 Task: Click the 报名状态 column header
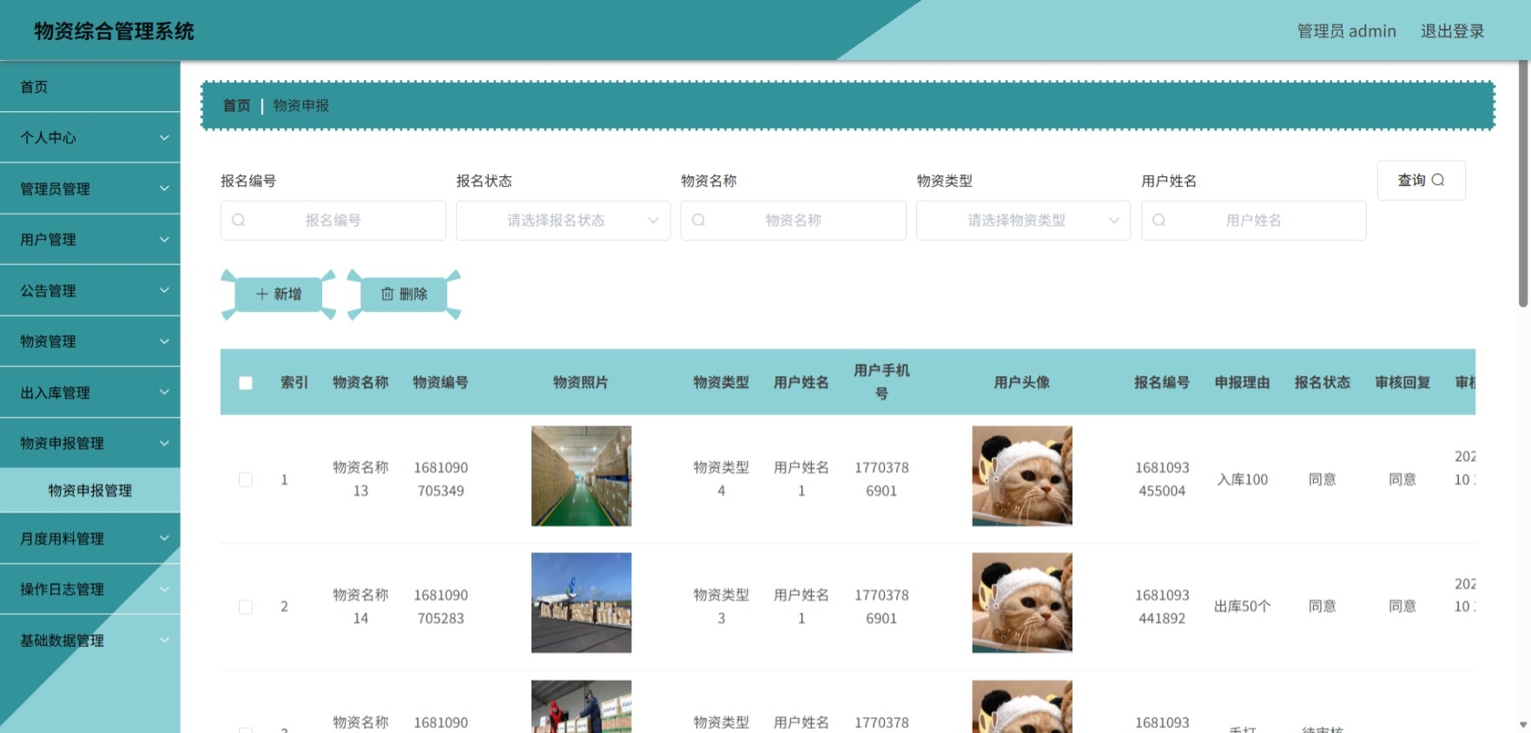[x=1323, y=383]
